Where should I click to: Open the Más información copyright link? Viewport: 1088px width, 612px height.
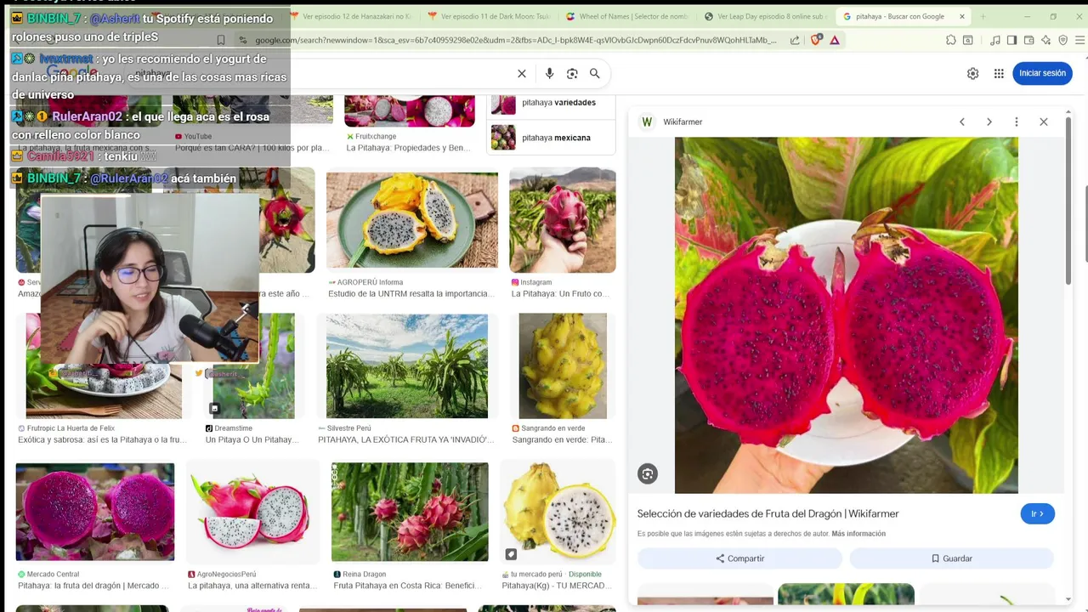[858, 534]
